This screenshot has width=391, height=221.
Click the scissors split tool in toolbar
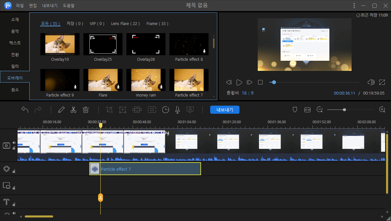(73, 110)
